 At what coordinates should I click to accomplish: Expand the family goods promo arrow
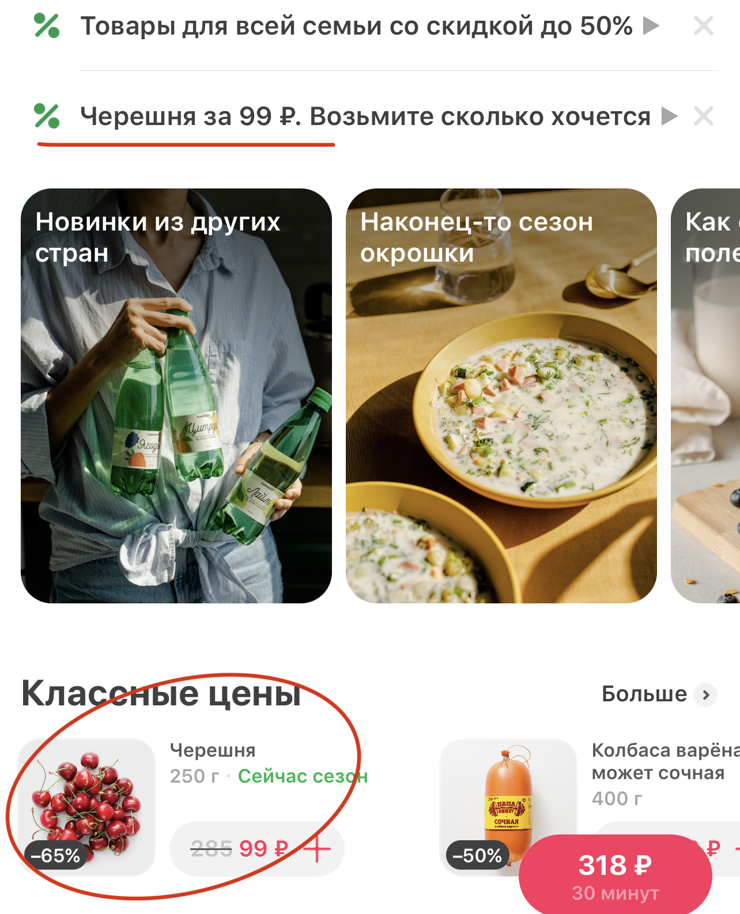651,26
